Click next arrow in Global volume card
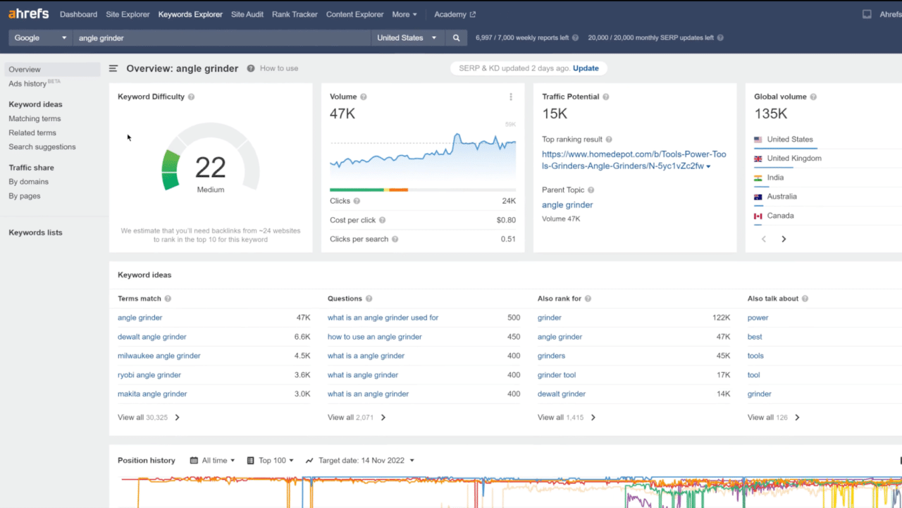Viewport: 902px width, 508px height. (784, 239)
